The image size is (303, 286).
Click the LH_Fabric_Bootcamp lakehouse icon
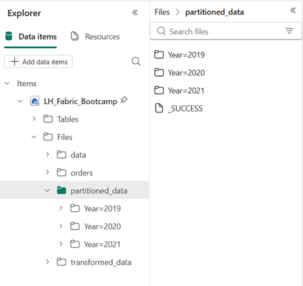(34, 101)
